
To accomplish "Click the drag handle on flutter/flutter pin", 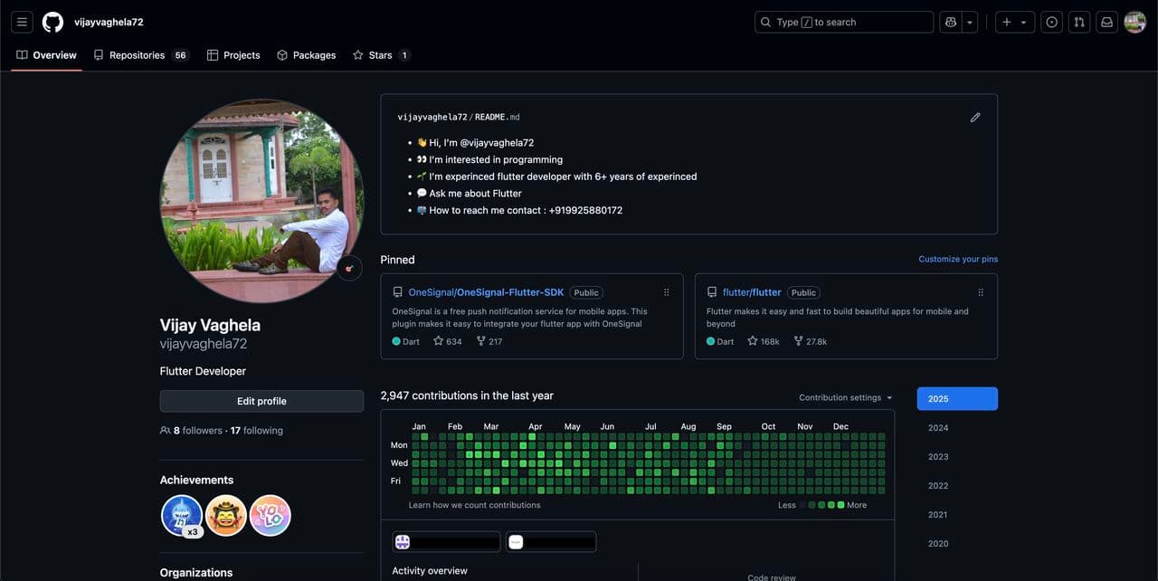I will click(981, 292).
